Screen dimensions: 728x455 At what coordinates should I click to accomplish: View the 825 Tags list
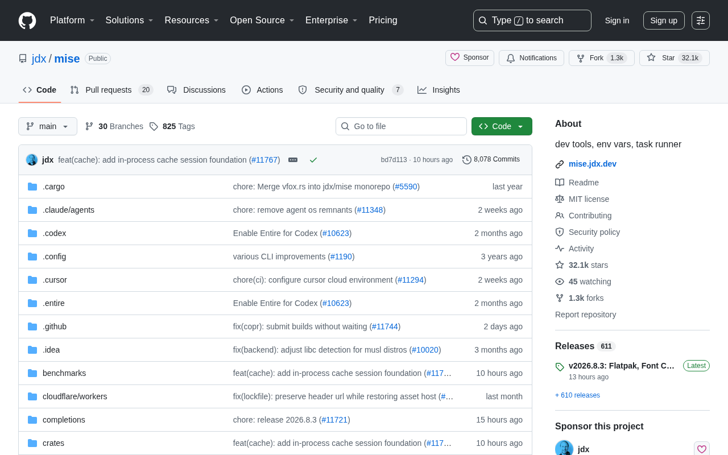172,126
